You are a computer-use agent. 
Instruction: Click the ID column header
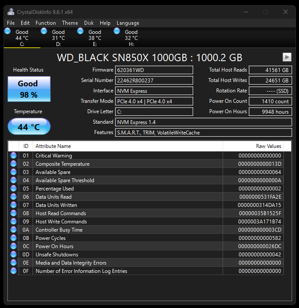coord(26,146)
